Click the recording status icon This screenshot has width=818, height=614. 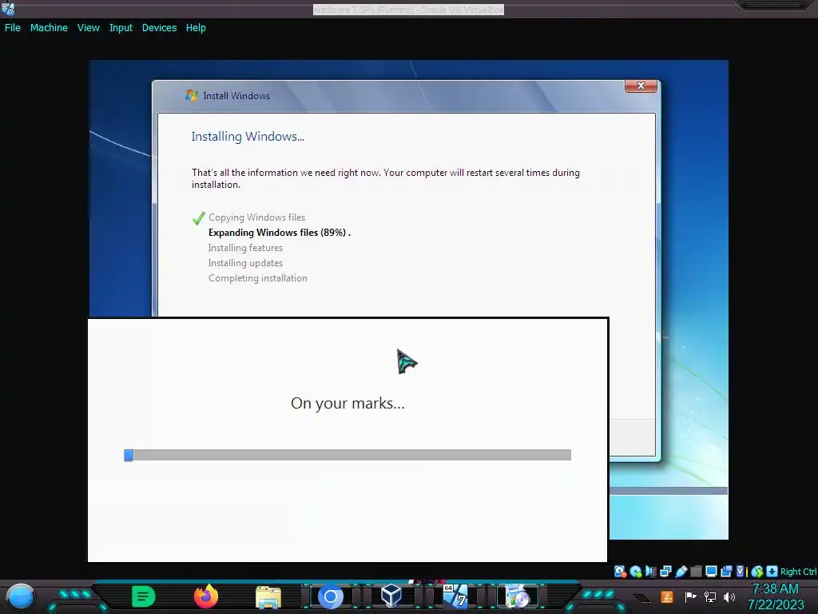tap(726, 572)
